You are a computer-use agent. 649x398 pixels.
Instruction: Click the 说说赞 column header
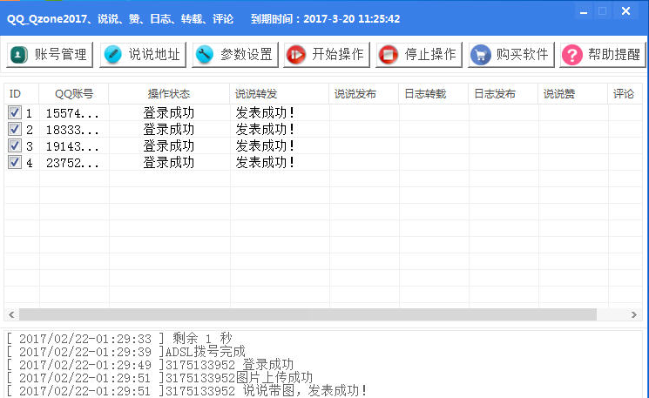(x=572, y=94)
